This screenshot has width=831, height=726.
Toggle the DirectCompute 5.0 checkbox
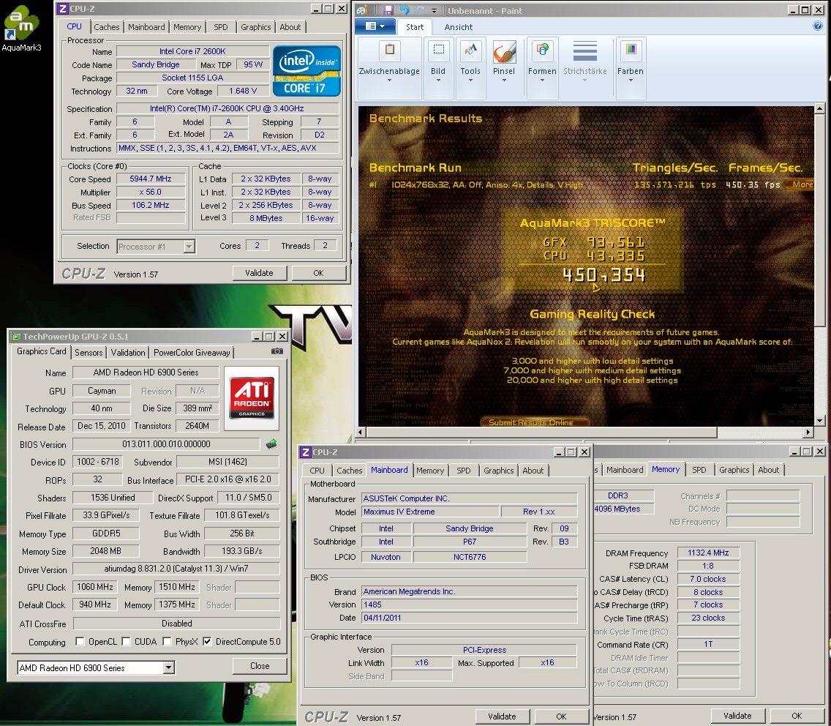(x=207, y=641)
